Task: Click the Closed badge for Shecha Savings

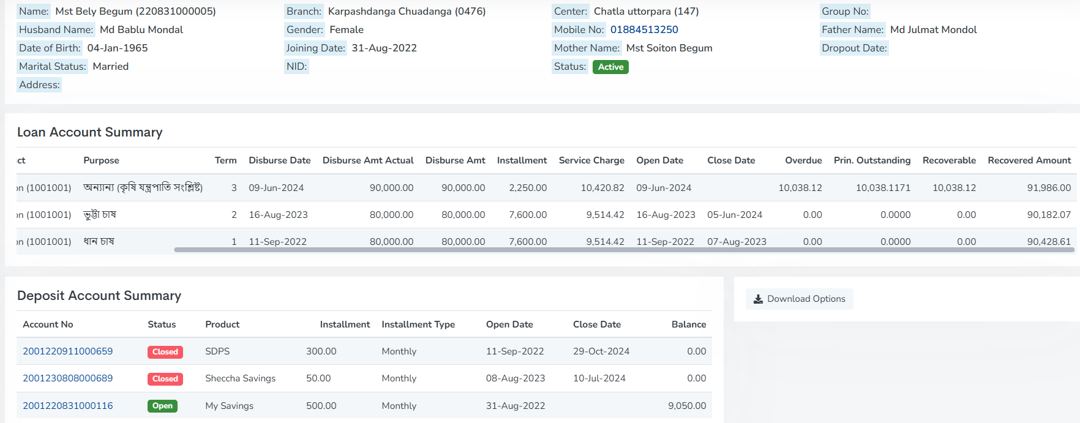Action: click(x=165, y=379)
